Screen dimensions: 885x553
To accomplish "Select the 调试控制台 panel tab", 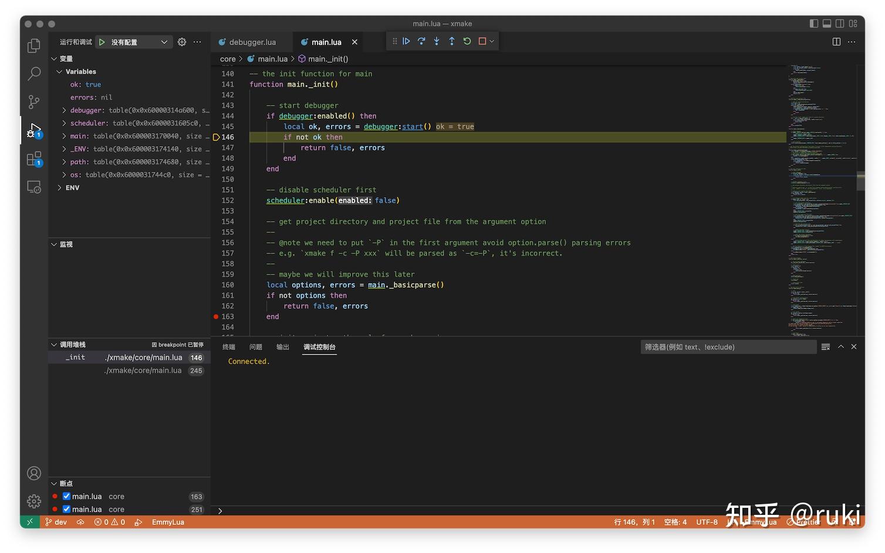I will coord(319,347).
